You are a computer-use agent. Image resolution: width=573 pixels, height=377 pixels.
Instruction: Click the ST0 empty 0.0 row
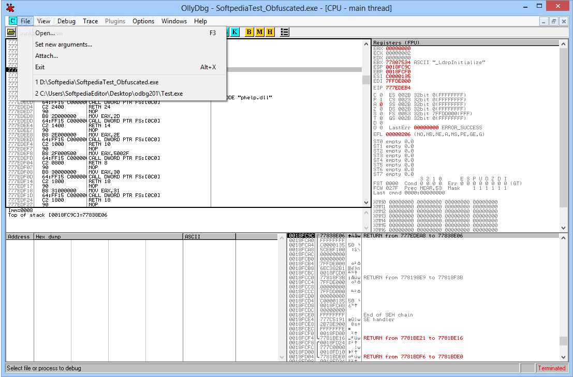coord(393,142)
